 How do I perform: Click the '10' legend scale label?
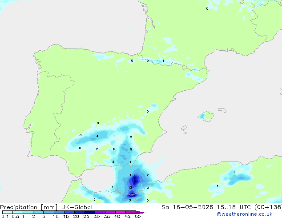click(56, 216)
